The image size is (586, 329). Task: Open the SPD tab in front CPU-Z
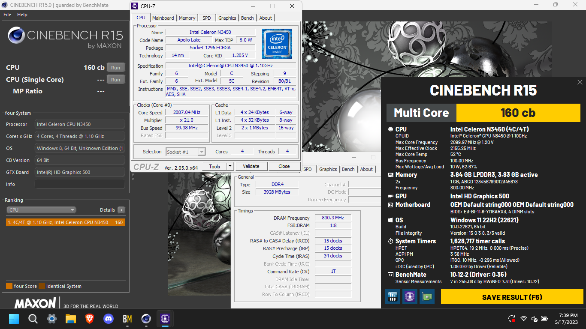pos(207,18)
